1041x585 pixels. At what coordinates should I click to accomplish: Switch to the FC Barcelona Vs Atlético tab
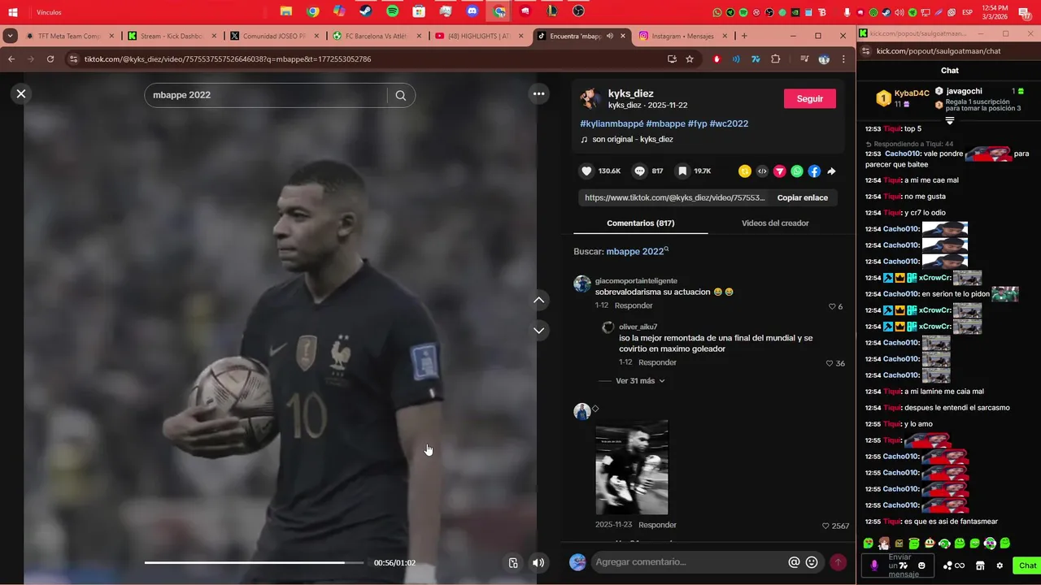[x=378, y=36]
